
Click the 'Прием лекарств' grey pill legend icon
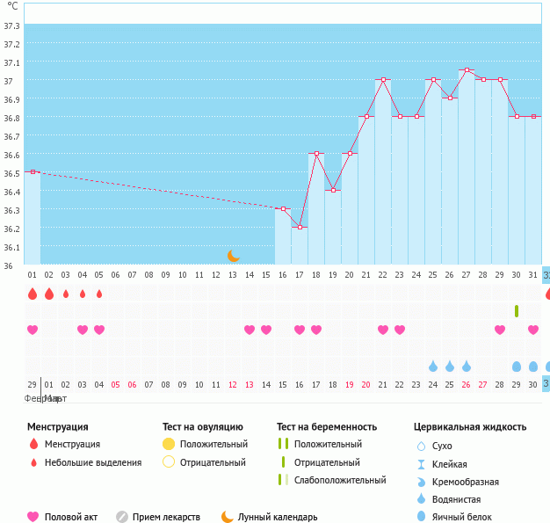coord(122,517)
